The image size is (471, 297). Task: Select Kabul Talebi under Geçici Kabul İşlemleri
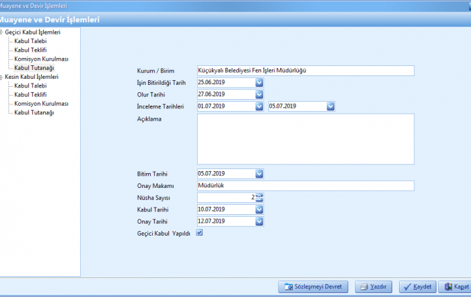[x=30, y=41]
